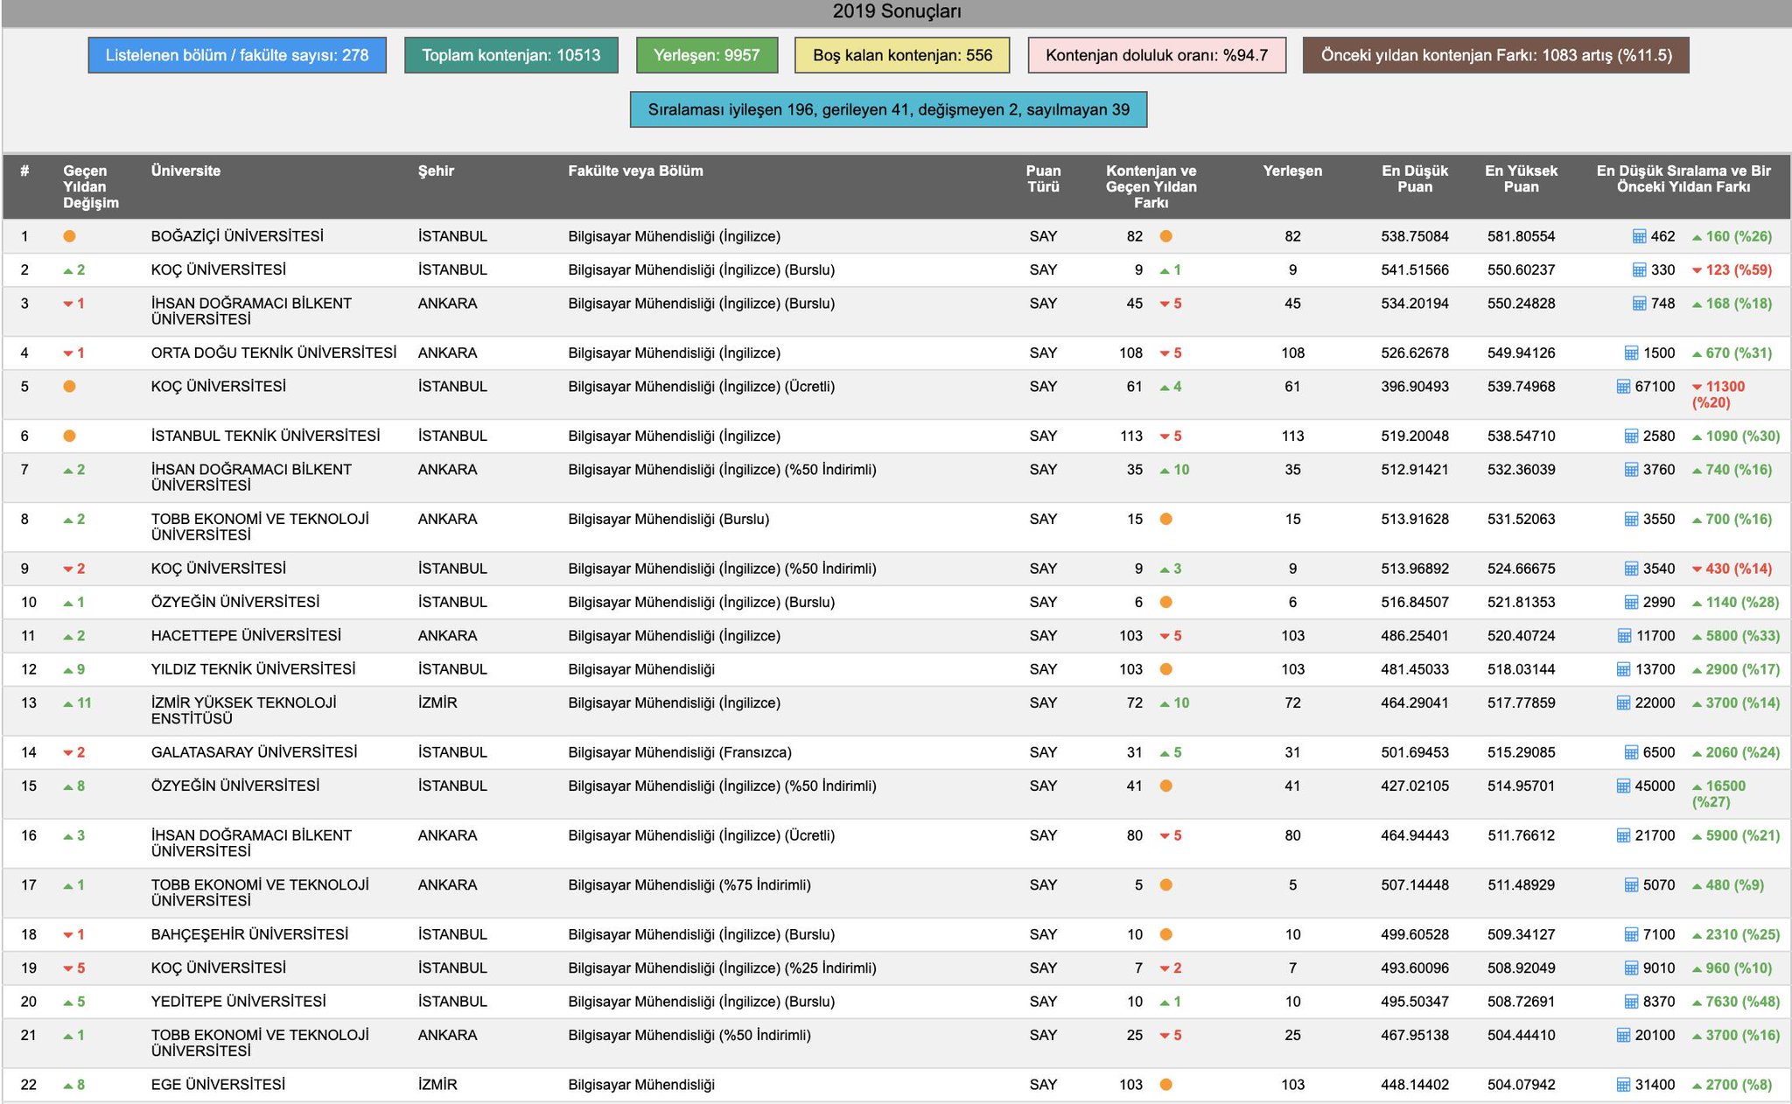The height and width of the screenshot is (1104, 1792).
Task: Sort by Üniversite column header
Action: pyautogui.click(x=185, y=171)
